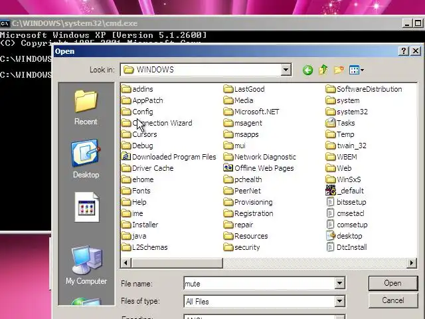The height and width of the screenshot is (319, 425).
Task: Click into the File name field
Action: coord(260,284)
